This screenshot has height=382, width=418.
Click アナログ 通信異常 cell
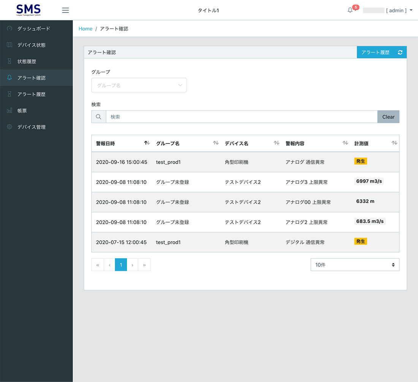(305, 162)
